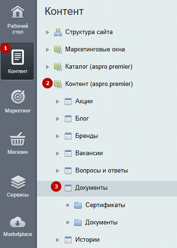177x248 pixels.
Task: Select Контент (aspro.premier) tree item
Action: click(99, 84)
